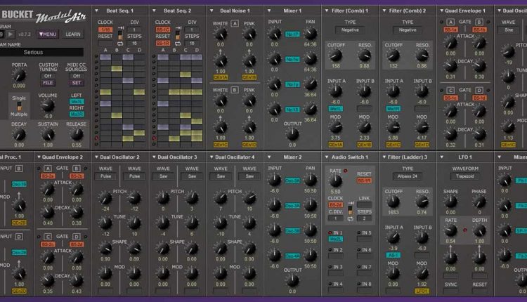527x302 pixels.
Task: Toggle first step of lane D, Beat Seq. 2
Action: point(197,57)
